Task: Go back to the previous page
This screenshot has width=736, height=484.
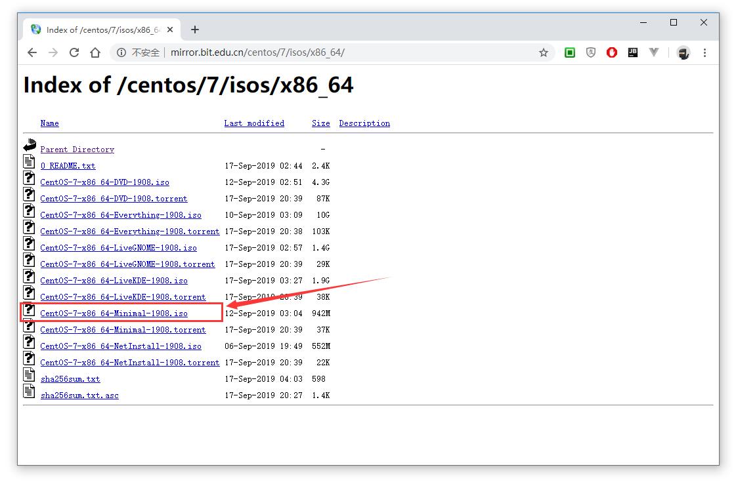Action: [x=32, y=52]
